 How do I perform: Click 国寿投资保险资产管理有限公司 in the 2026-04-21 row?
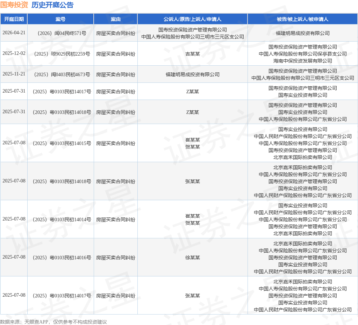tap(193, 30)
